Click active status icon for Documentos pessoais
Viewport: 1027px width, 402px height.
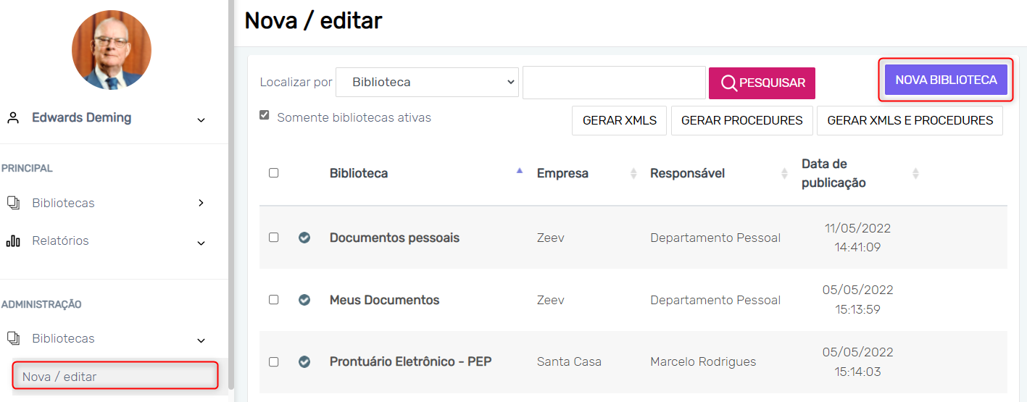[304, 238]
